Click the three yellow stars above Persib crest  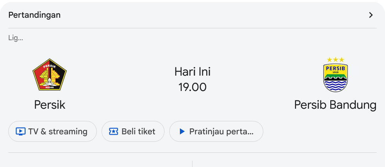(x=335, y=59)
